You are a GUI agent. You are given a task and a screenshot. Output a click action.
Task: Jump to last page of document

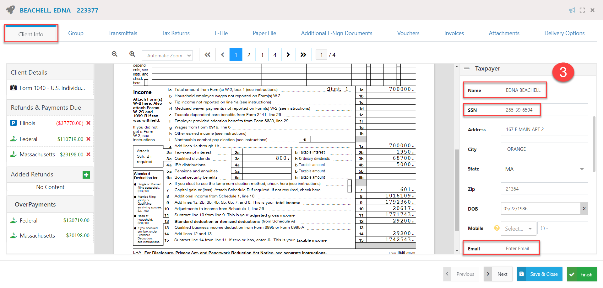coord(303,55)
